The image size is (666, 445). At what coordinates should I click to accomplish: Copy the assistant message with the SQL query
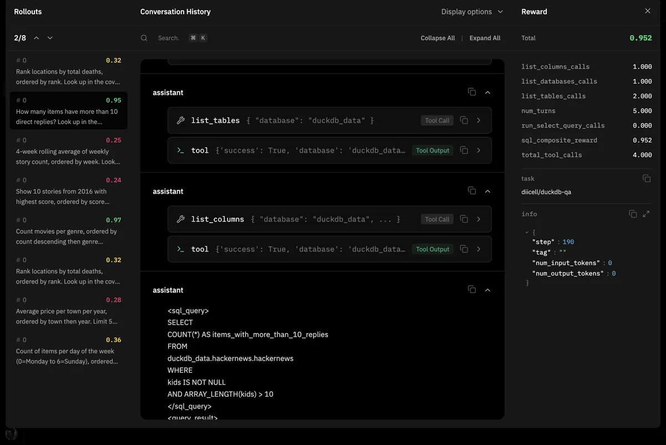pos(472,290)
